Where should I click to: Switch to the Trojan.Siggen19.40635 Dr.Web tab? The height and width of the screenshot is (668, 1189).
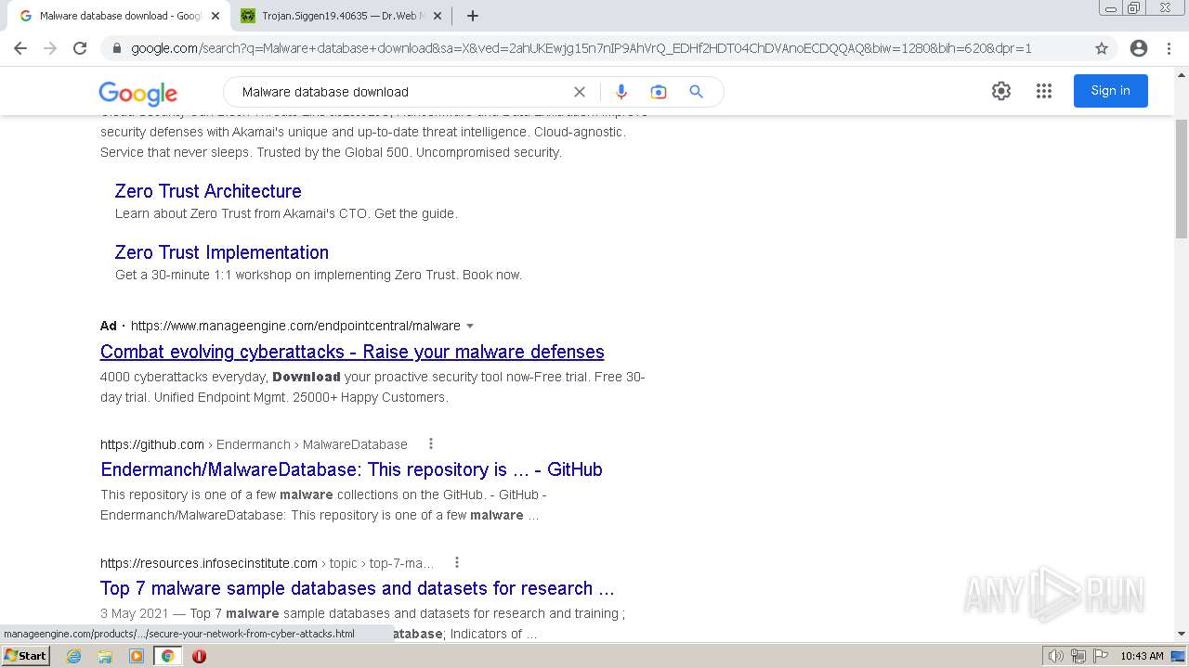342,16
